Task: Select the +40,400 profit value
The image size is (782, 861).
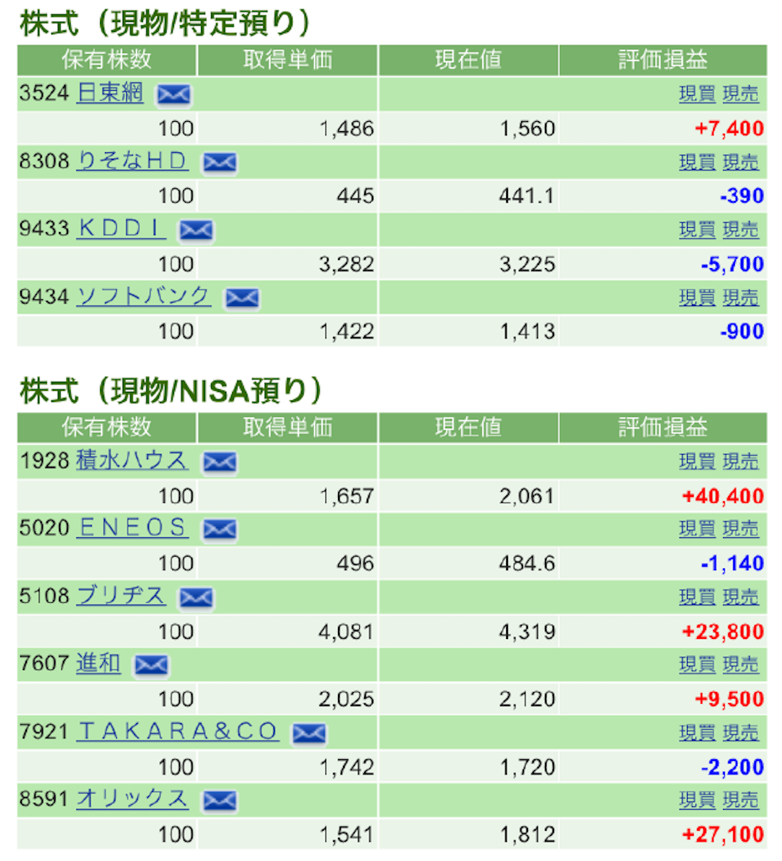Action: coord(722,496)
